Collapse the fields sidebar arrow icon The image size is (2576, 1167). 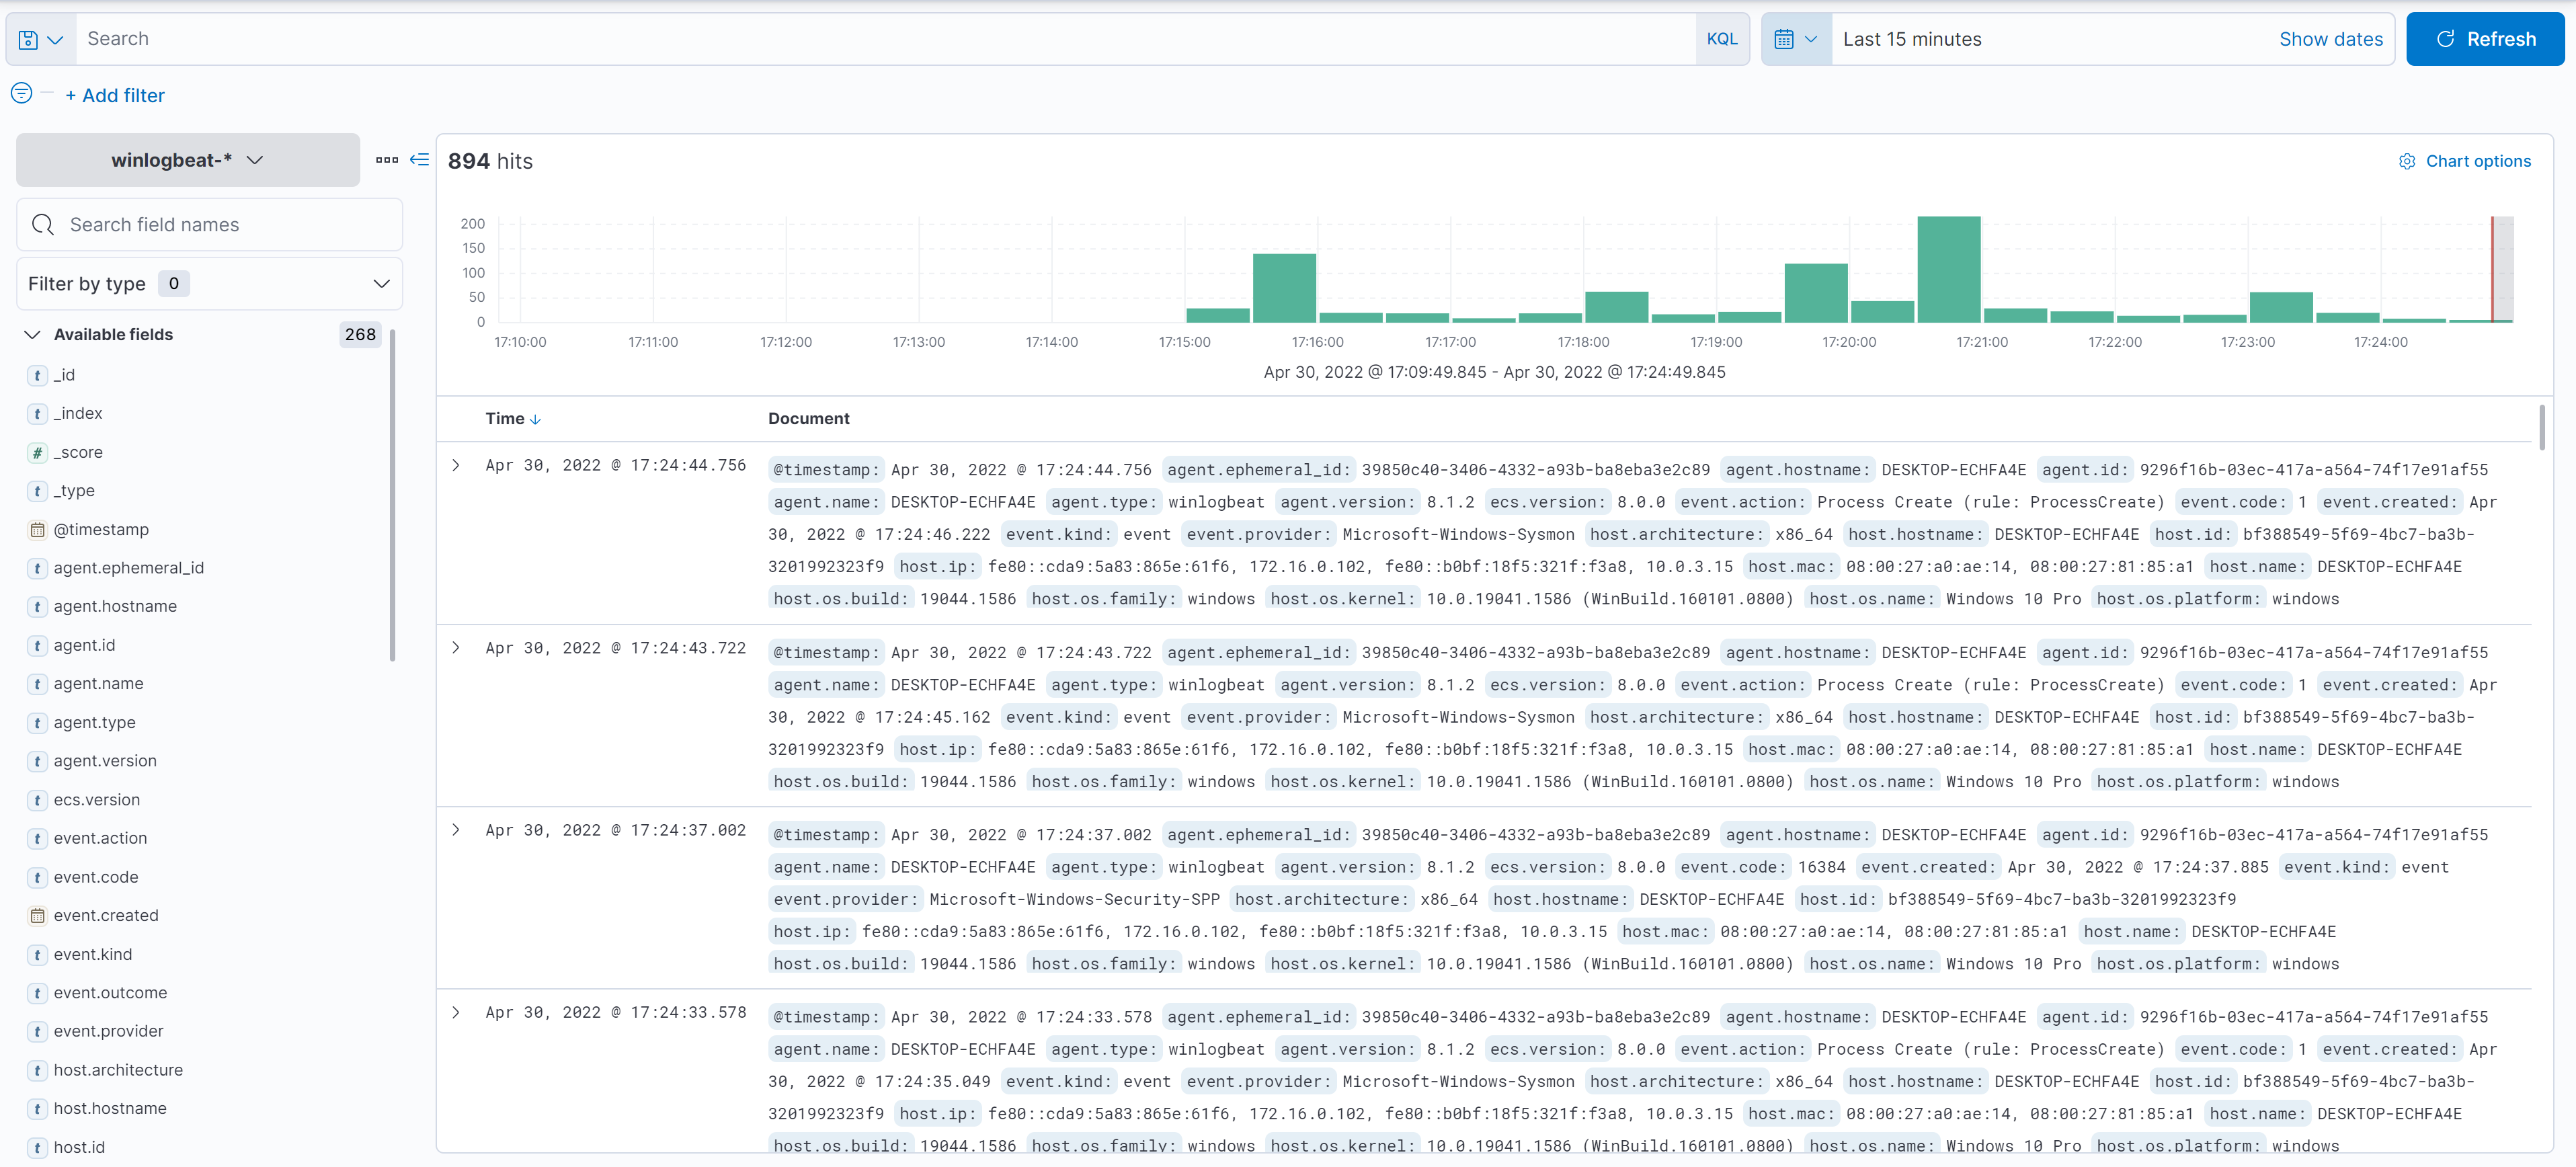pos(420,160)
